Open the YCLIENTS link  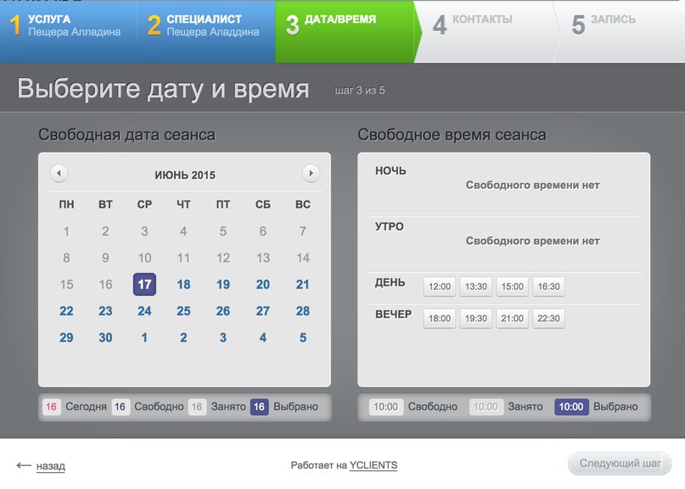coord(373,465)
